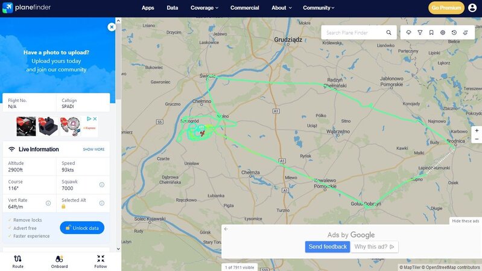Expand the Coverage dropdown menu

point(204,8)
